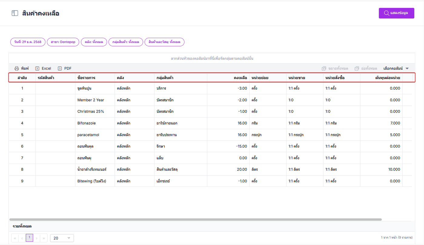Click the panel icon beside the page title
This screenshot has height=245, width=424.
tap(15, 13)
